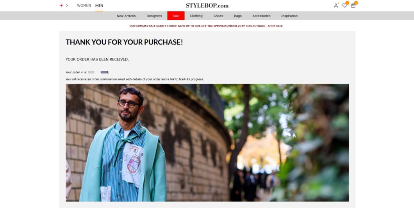Image resolution: width=414 pixels, height=209 pixels.
Task: Click the street-style hero photo
Action: (207, 143)
